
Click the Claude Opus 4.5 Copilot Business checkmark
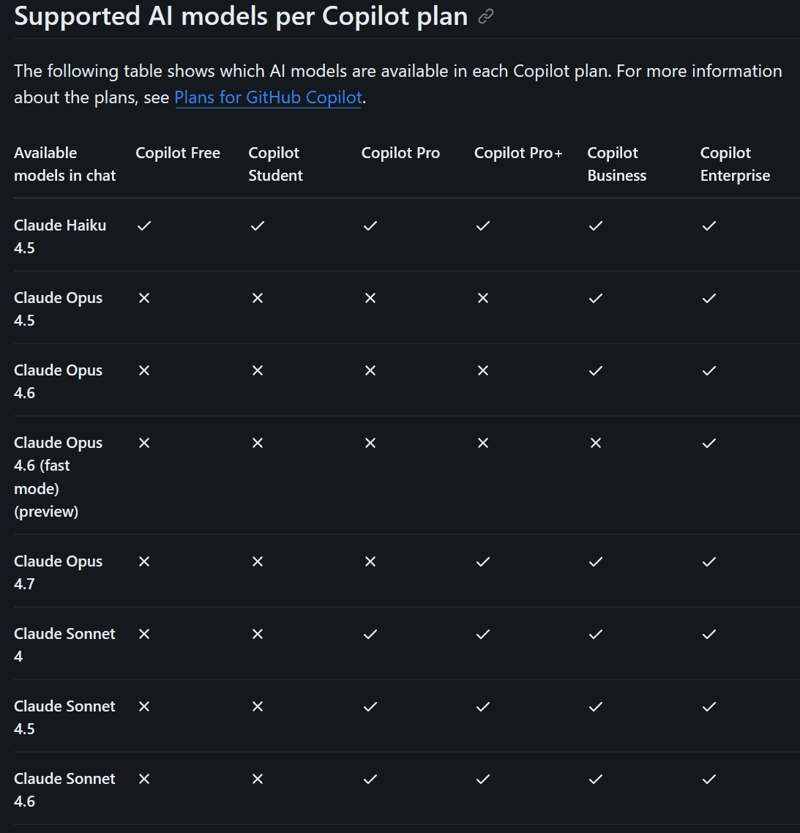[596, 298]
